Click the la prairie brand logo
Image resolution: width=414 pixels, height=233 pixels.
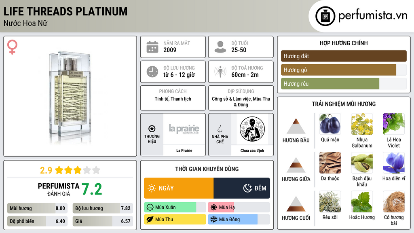pos(184,129)
